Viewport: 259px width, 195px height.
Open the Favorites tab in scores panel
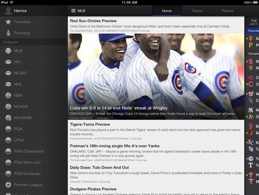pyautogui.click(x=253, y=31)
